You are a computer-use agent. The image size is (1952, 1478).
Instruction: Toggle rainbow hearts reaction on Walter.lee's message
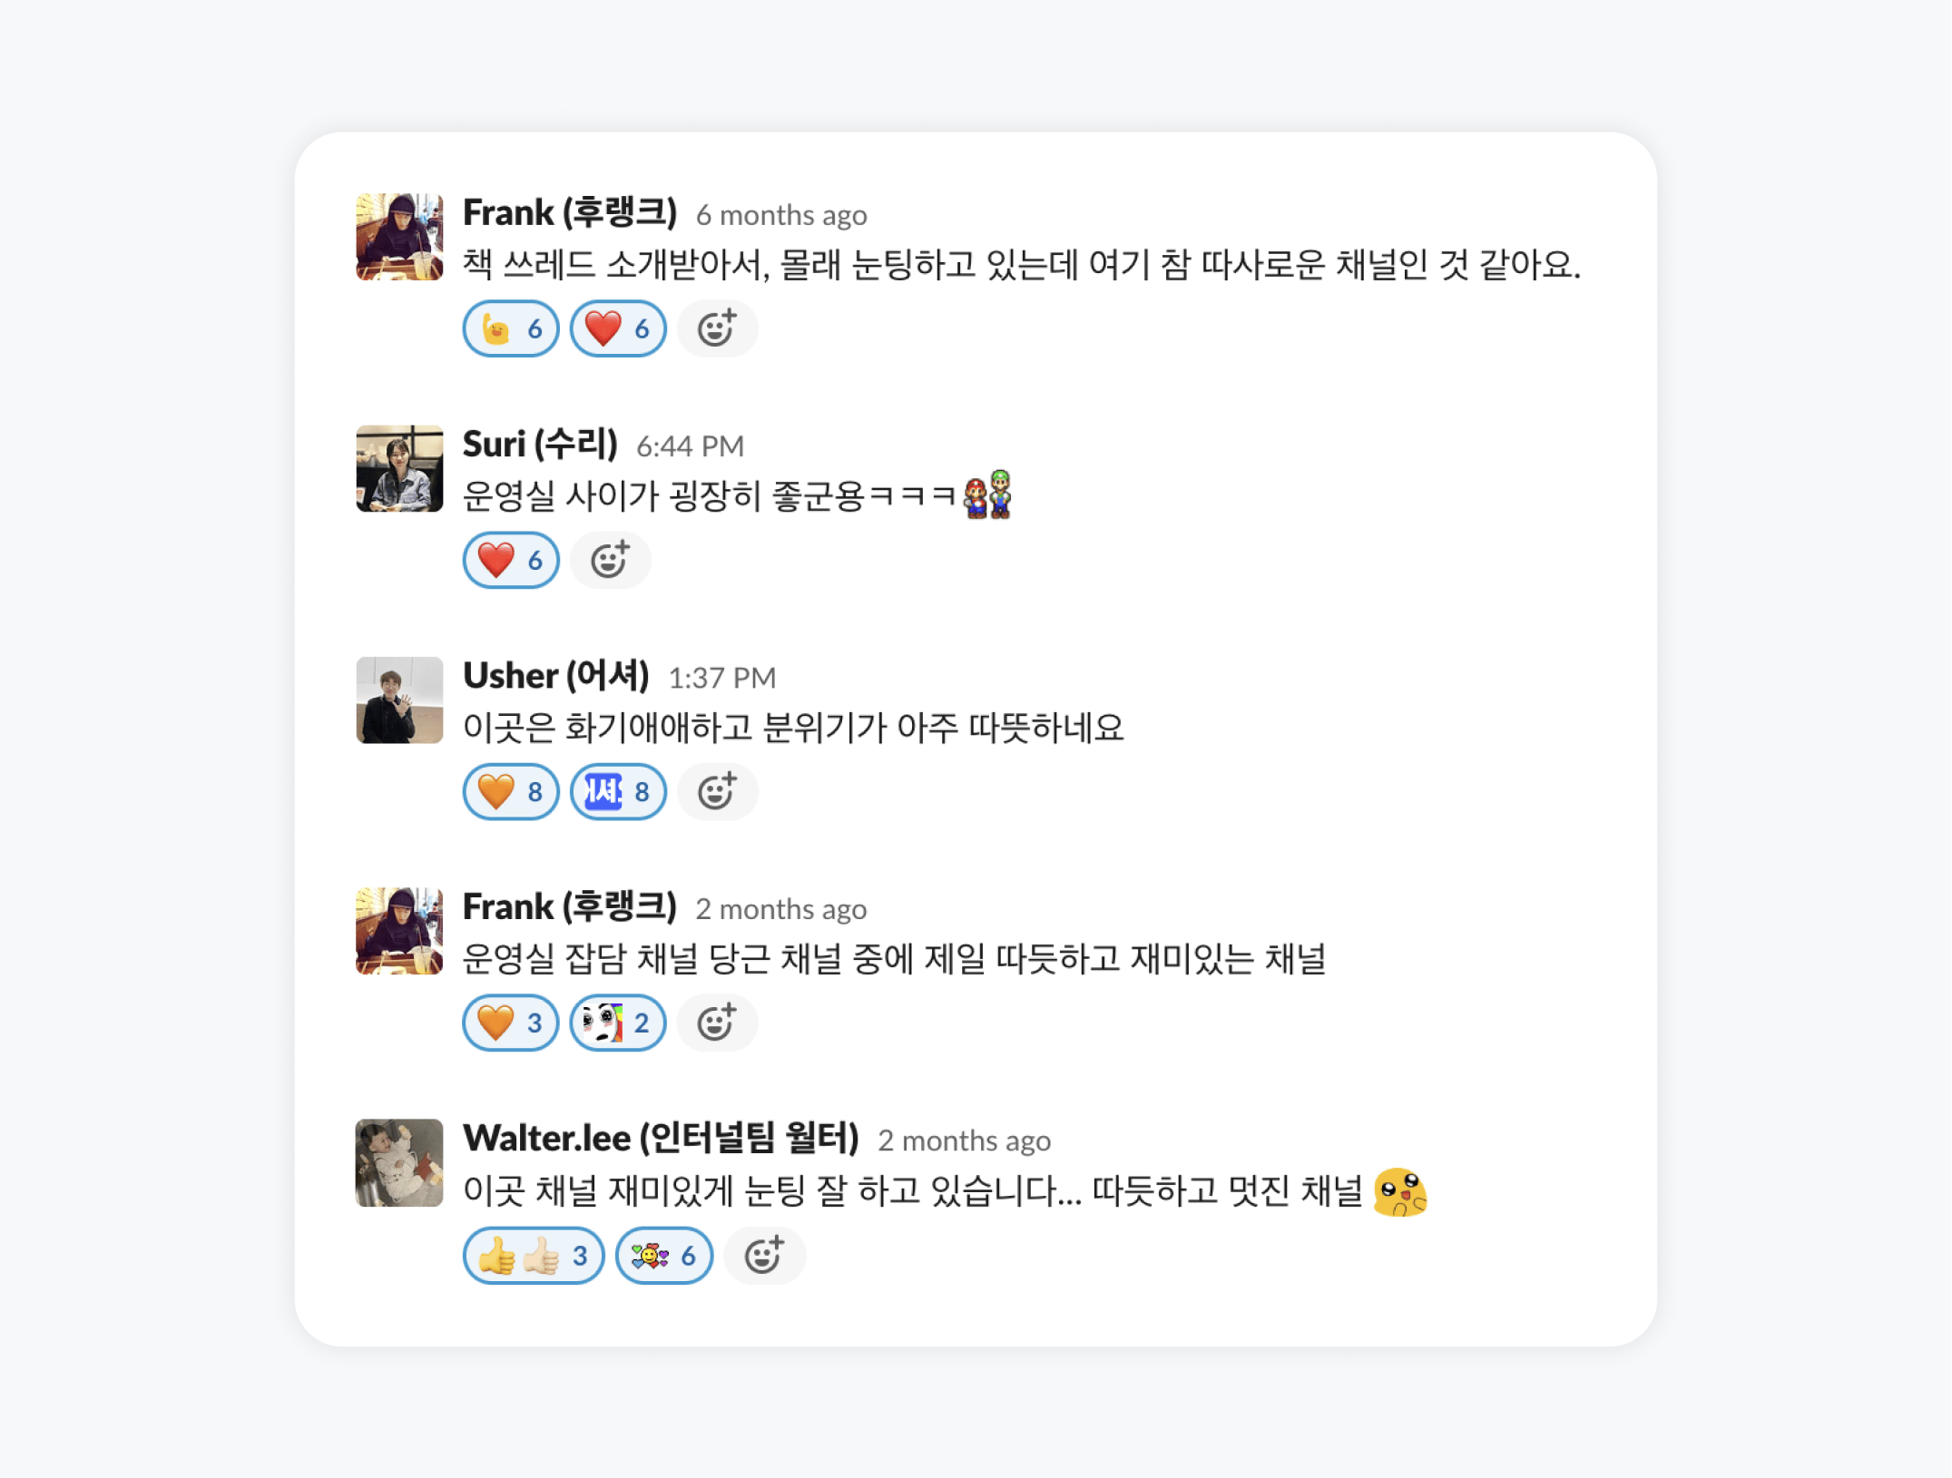(664, 1256)
